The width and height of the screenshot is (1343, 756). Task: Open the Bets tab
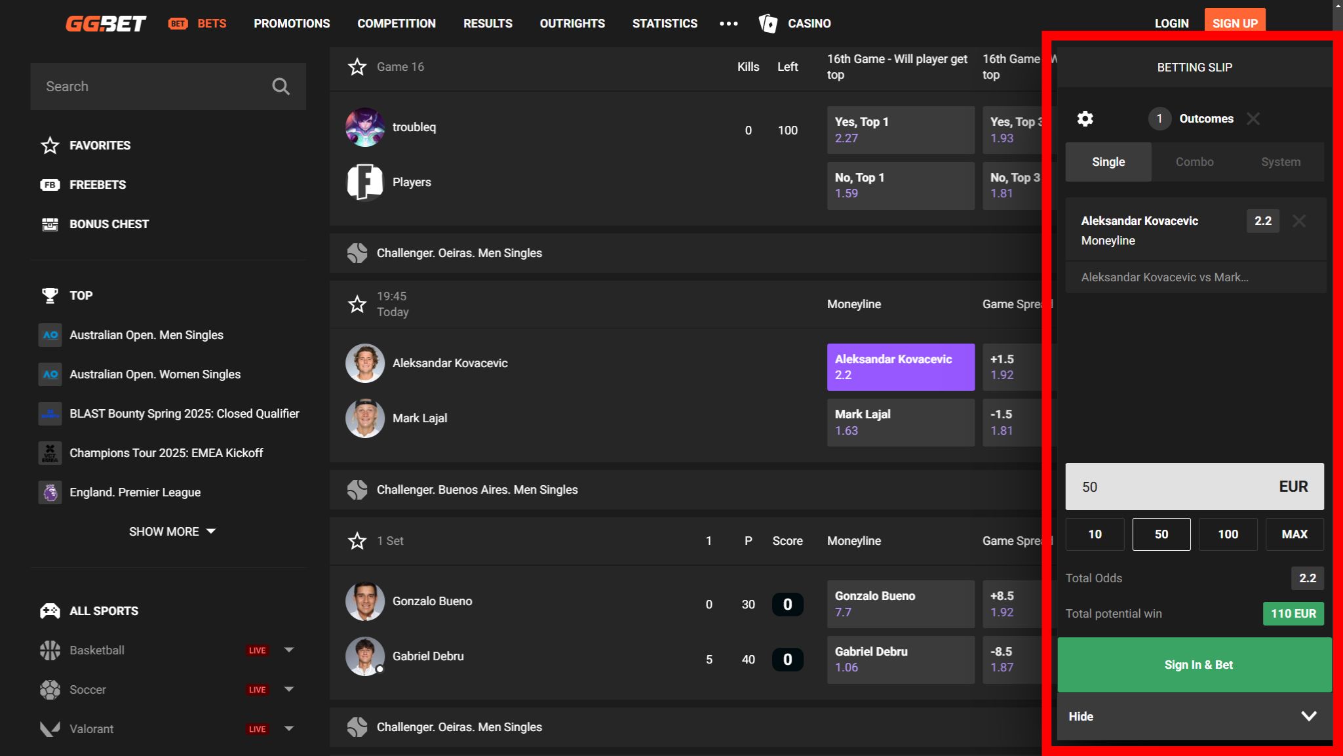[x=197, y=24]
